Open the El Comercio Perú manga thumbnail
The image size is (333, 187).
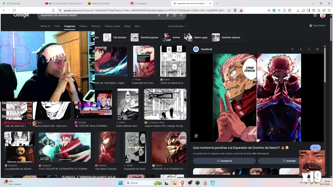tap(165, 104)
